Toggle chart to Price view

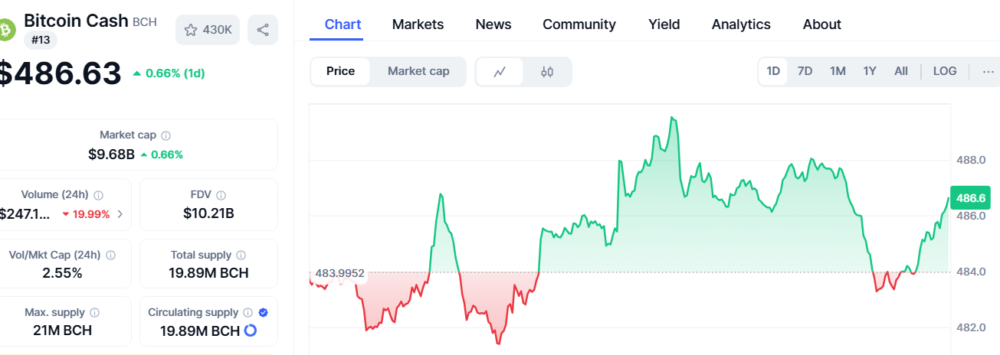(x=340, y=71)
